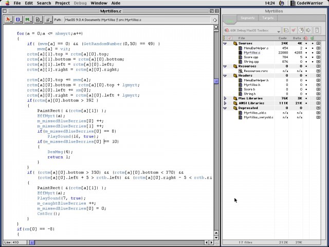Collapse the Sources group

[225, 43]
